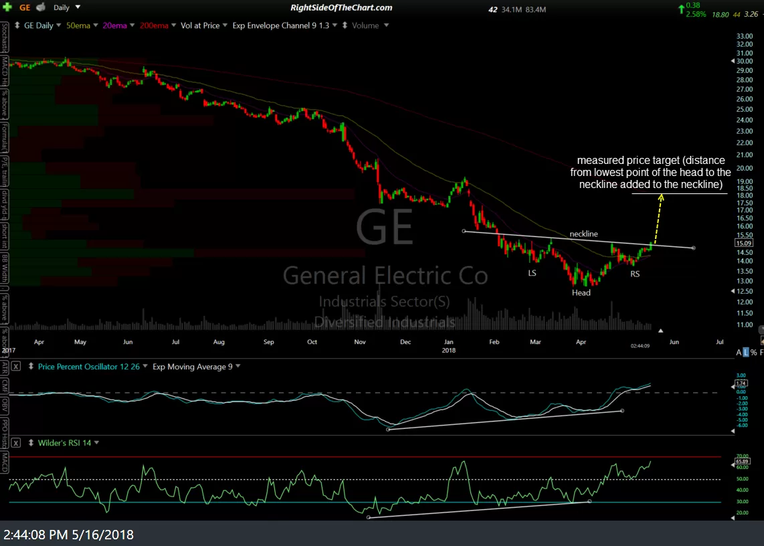The height and width of the screenshot is (546, 764).
Task: Select the 'neckline' text annotation
Action: [584, 234]
